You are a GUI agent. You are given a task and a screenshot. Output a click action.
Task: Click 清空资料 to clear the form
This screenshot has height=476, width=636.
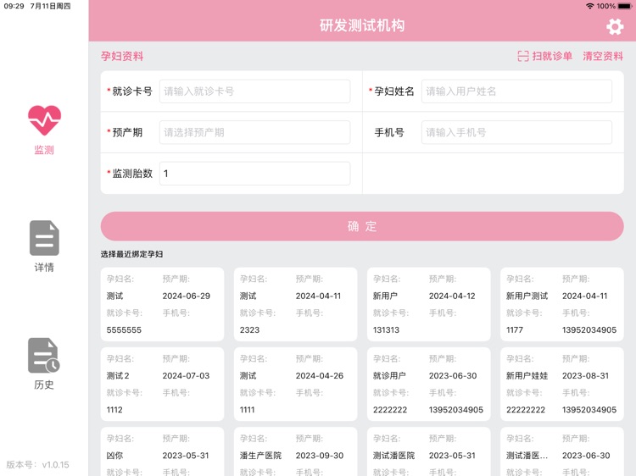click(x=603, y=56)
